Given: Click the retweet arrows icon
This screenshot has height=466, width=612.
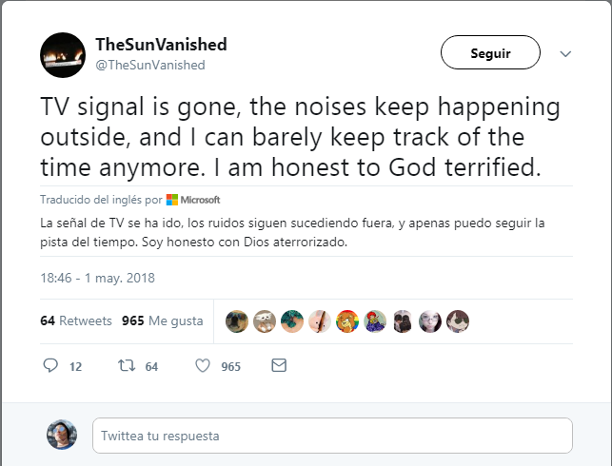Looking at the screenshot, I should pos(124,366).
